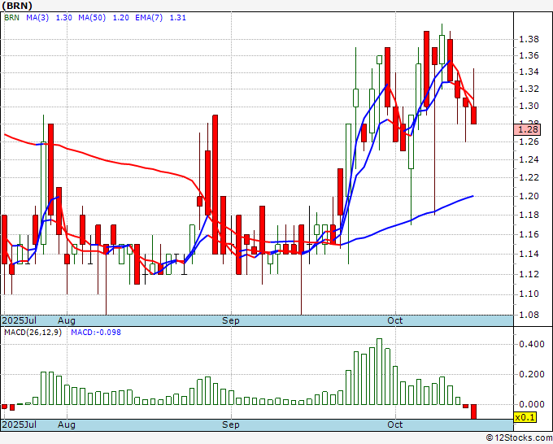Image resolution: width=553 pixels, height=444 pixels.
Task: Click Oct on the MACD time axis
Action: point(395,424)
